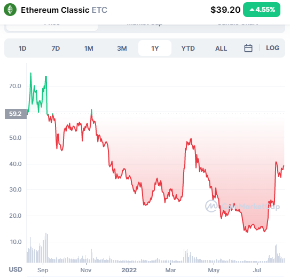290x277 pixels.
Task: Click the $39.20 price value
Action: pyautogui.click(x=225, y=10)
